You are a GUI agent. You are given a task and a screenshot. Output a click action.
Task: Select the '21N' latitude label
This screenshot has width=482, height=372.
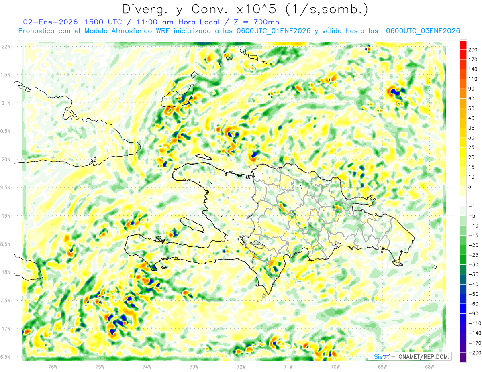(x=6, y=103)
